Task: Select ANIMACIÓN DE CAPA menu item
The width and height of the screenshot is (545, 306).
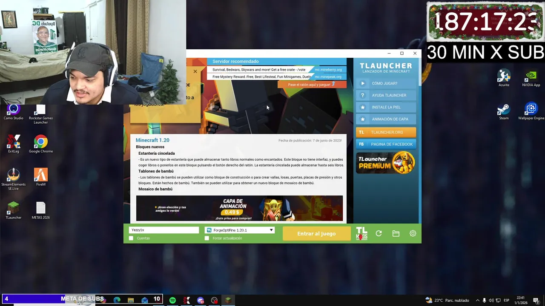Action: pyautogui.click(x=386, y=119)
